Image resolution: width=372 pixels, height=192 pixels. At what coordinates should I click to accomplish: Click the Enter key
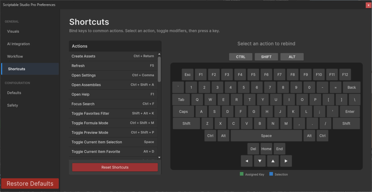(x=350, y=111)
